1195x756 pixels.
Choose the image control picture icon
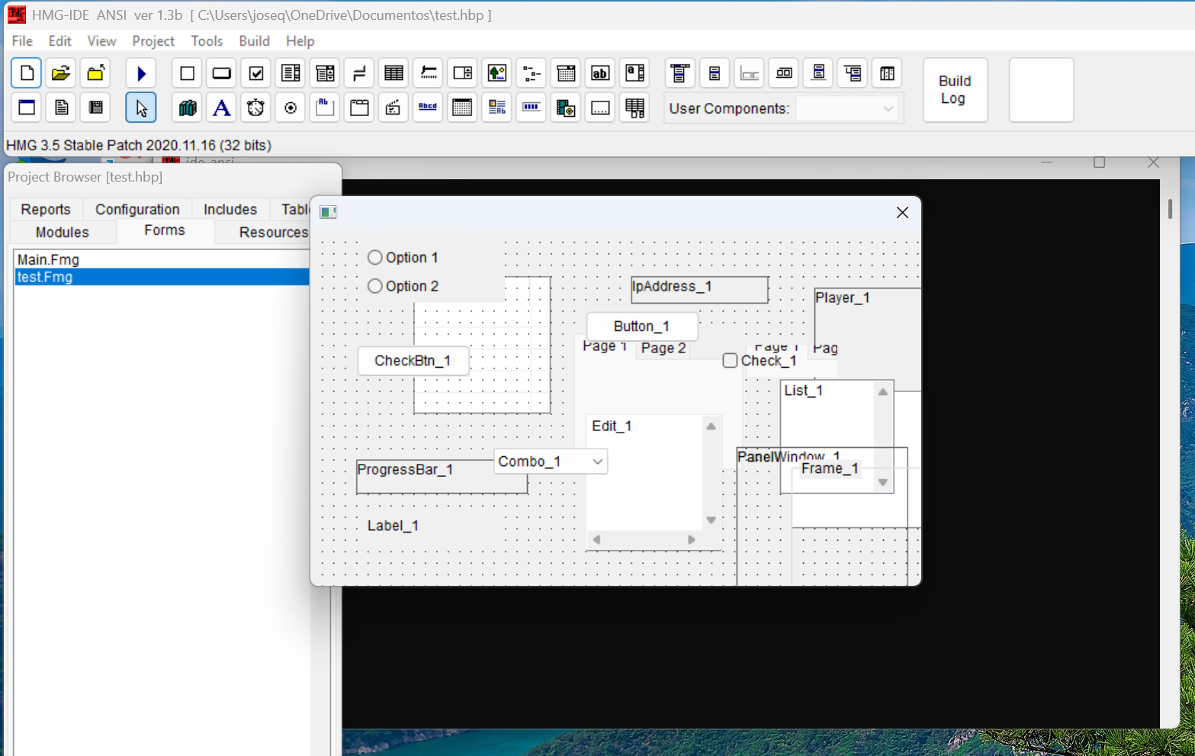[497, 74]
